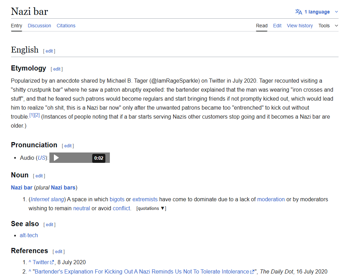Switch to the Discussion tab

point(39,26)
